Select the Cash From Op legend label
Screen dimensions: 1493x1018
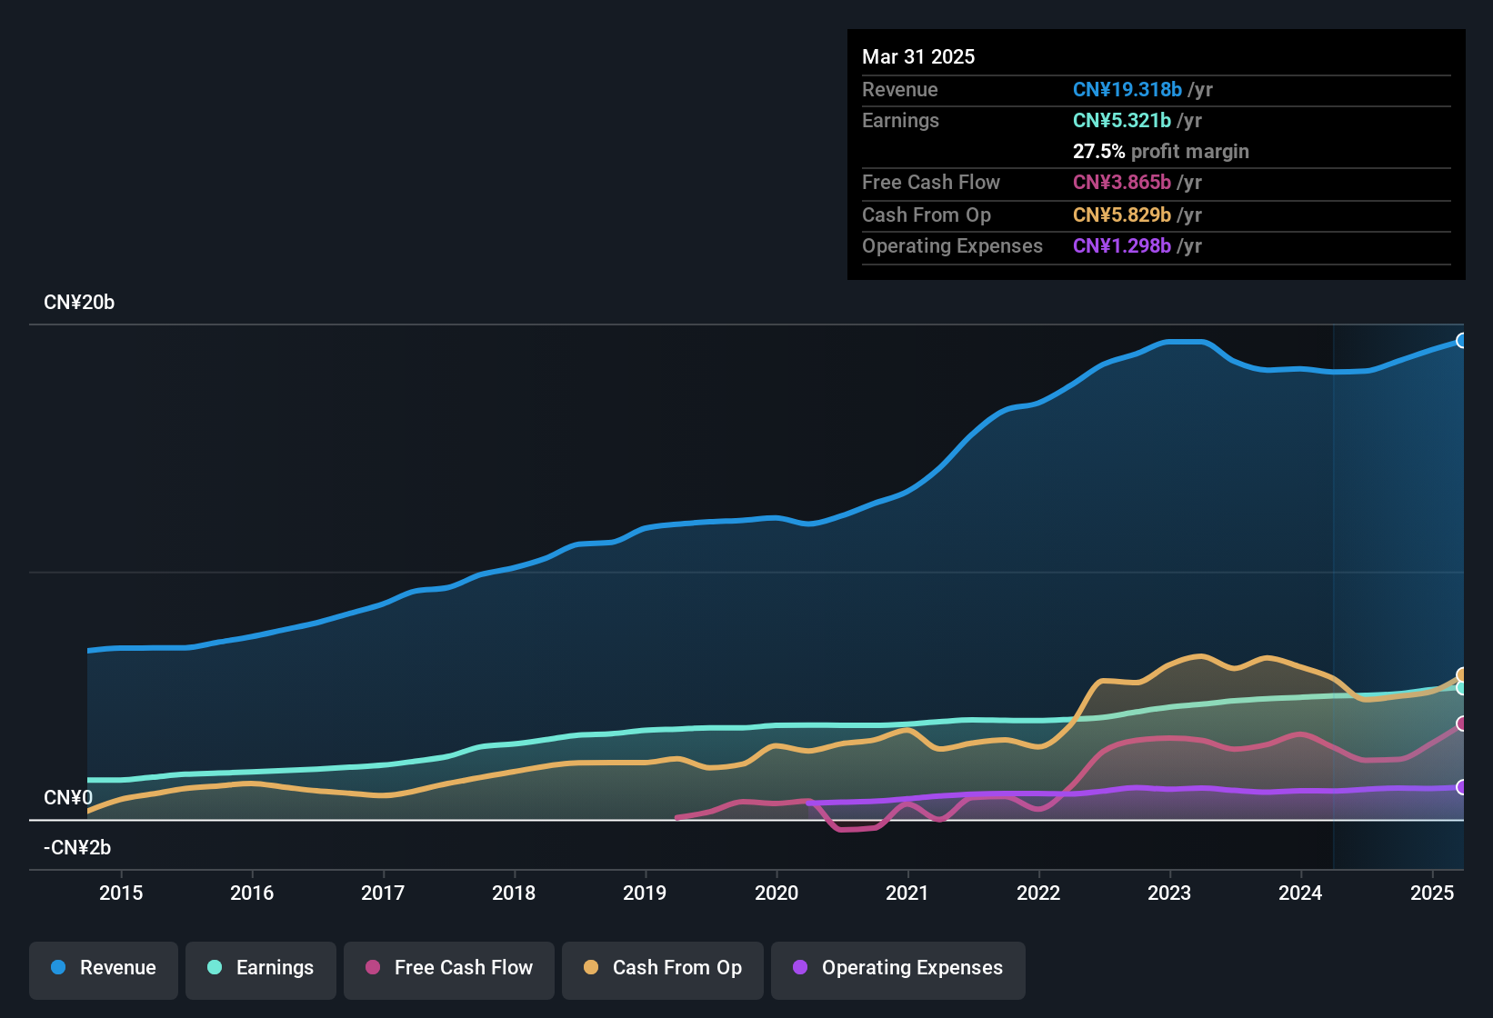(676, 968)
